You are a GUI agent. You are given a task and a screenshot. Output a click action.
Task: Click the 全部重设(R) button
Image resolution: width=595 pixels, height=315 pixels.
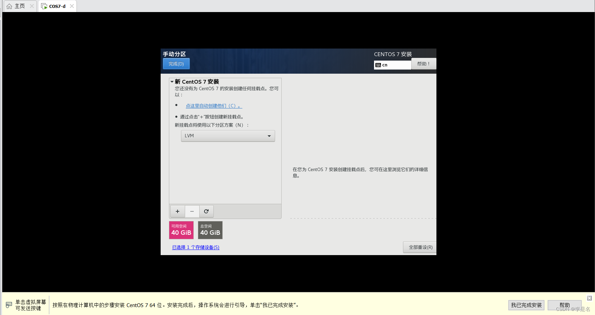click(420, 247)
